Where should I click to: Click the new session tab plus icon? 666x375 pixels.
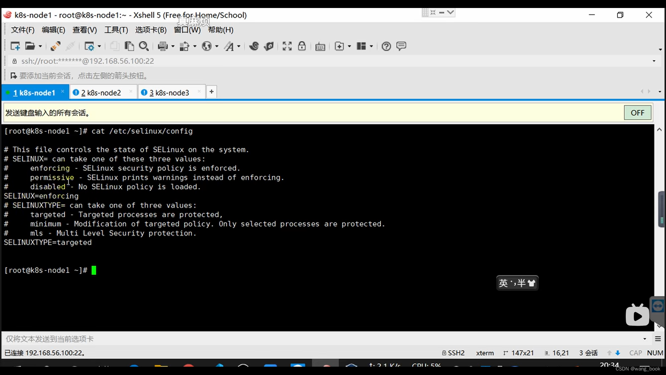212,92
